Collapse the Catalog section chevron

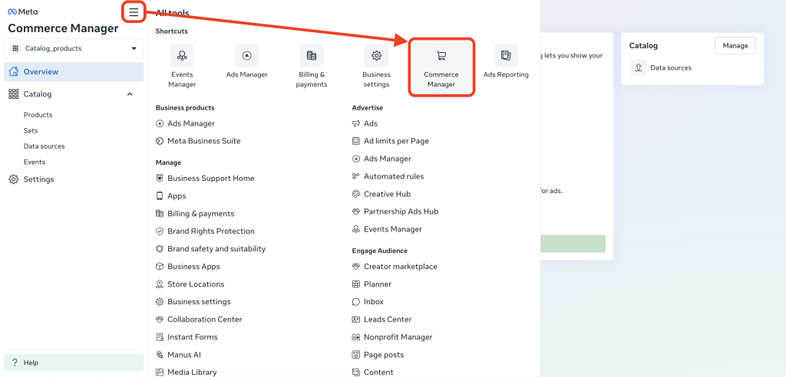tap(130, 94)
